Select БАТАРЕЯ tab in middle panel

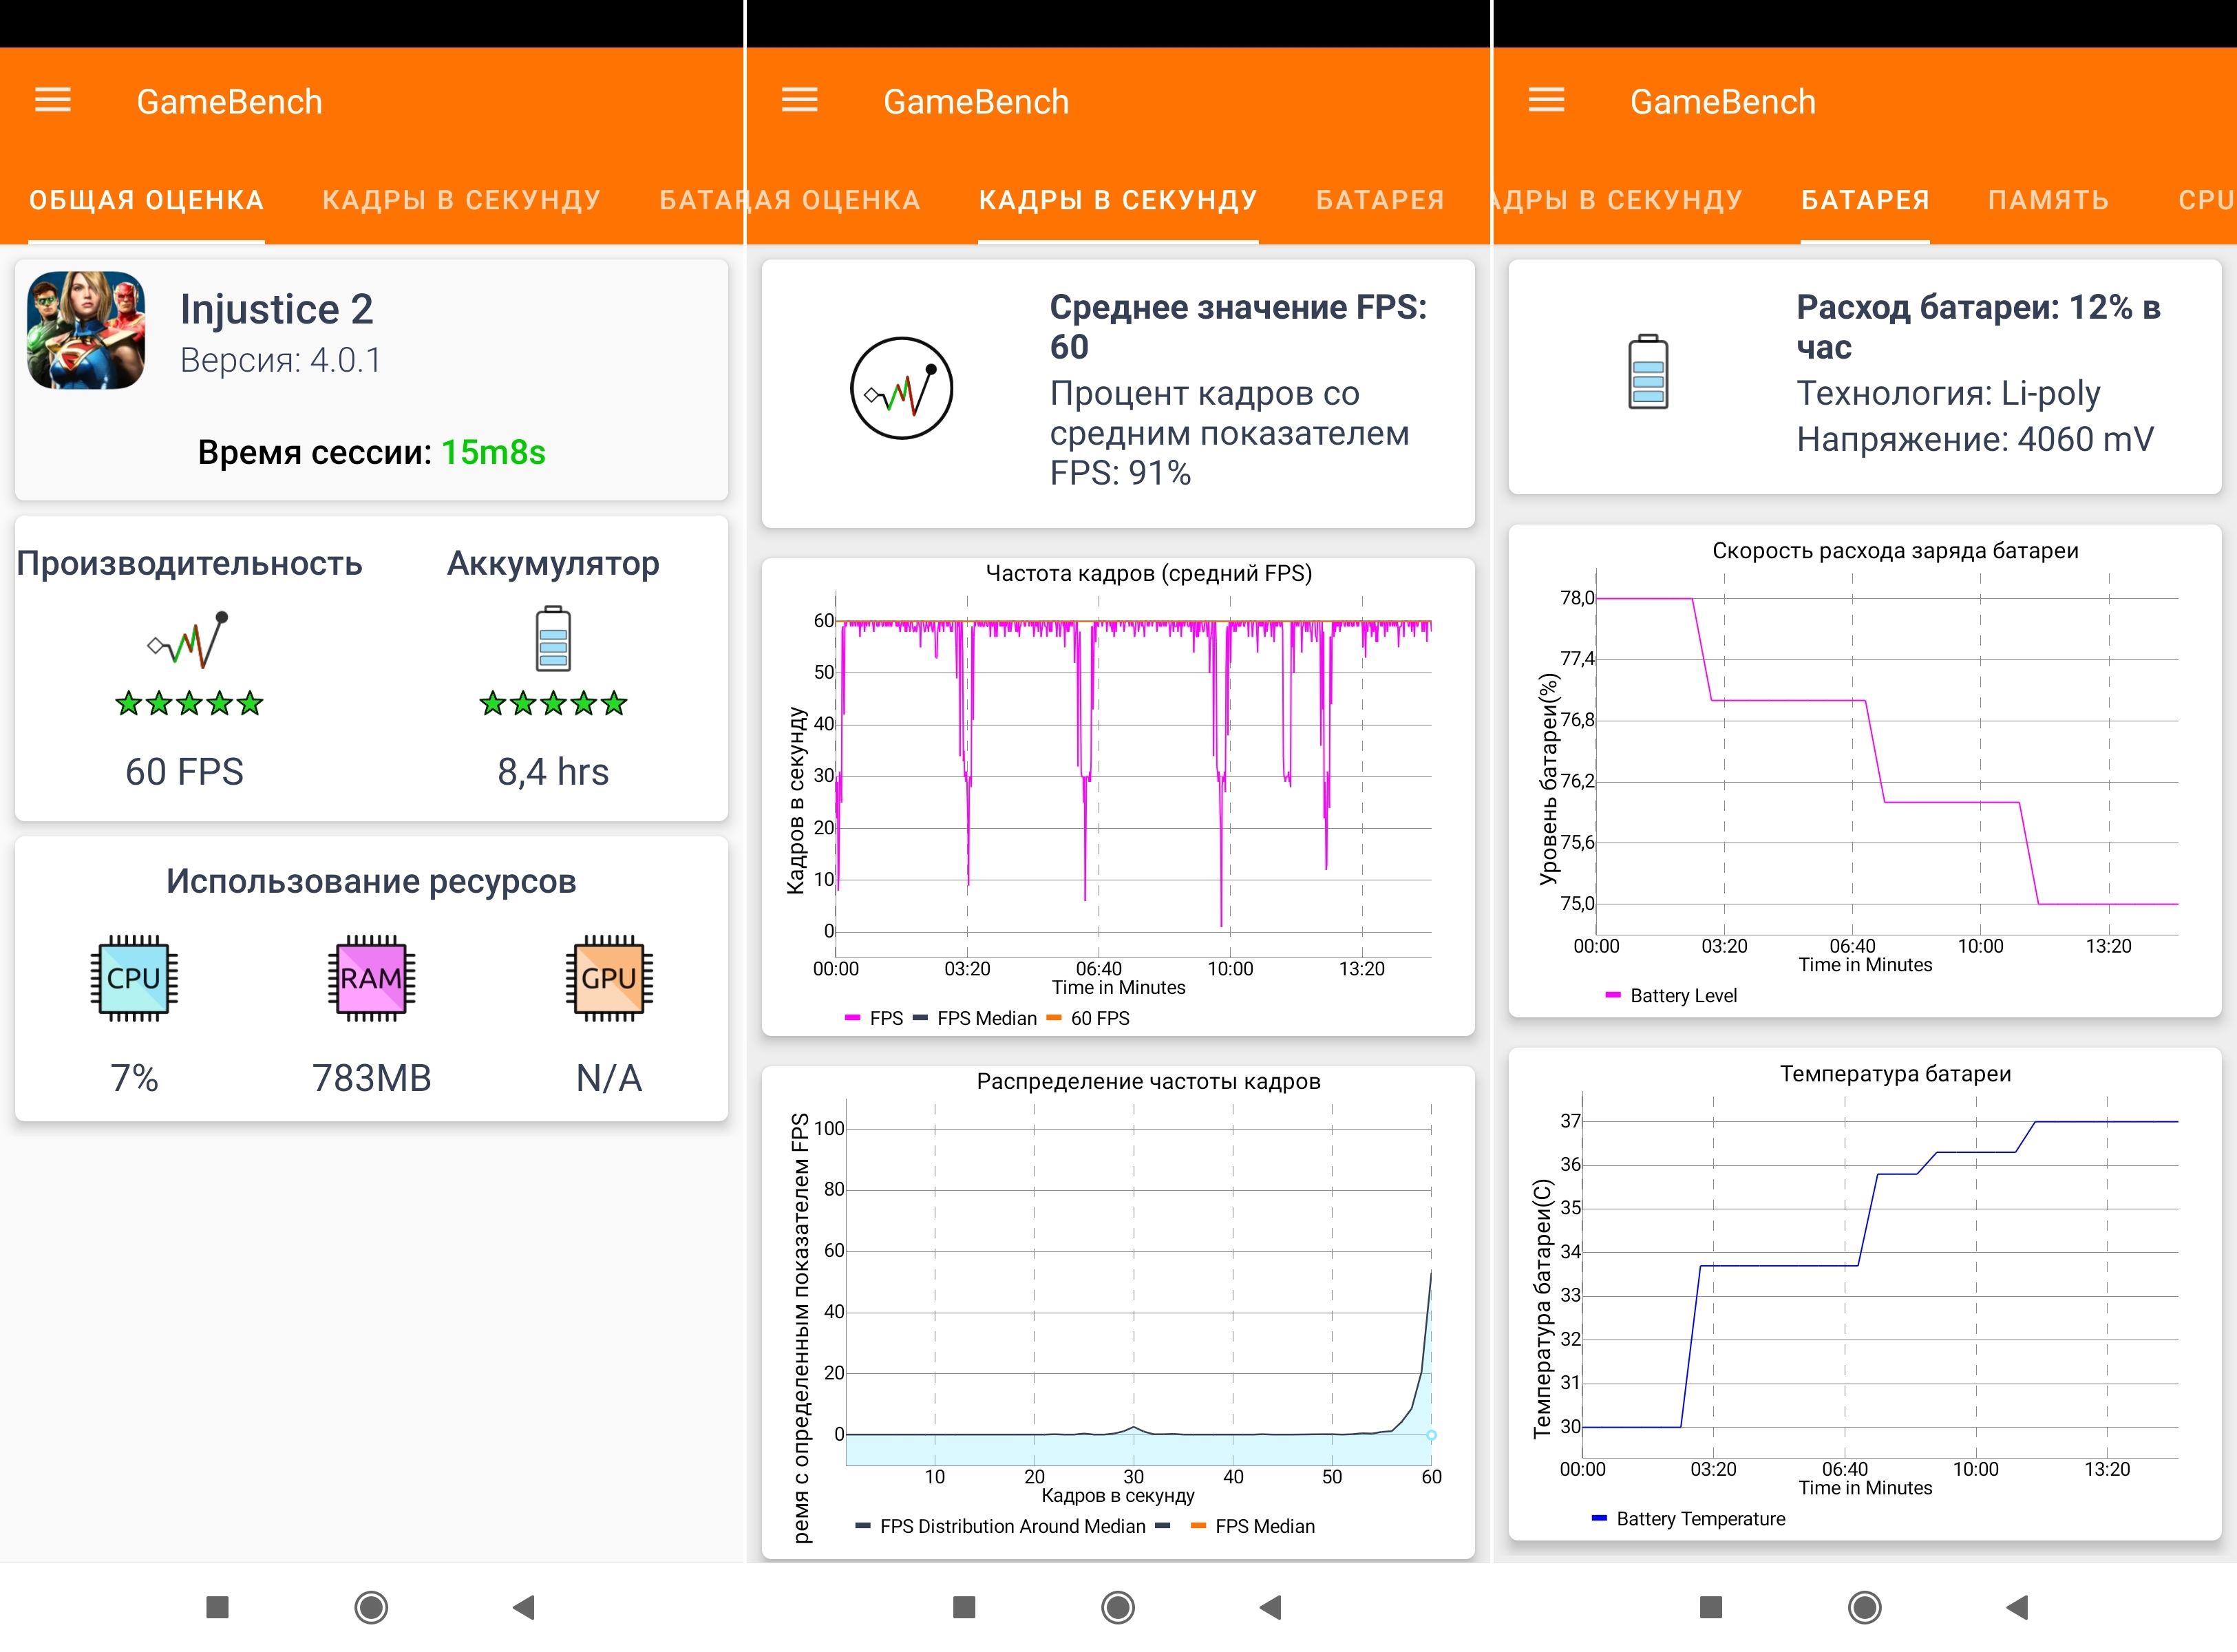point(1380,200)
